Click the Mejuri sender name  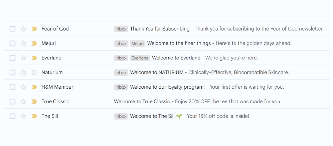(49, 43)
